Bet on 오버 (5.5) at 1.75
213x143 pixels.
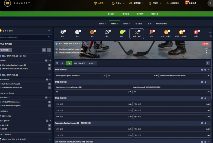(x=94, y=110)
